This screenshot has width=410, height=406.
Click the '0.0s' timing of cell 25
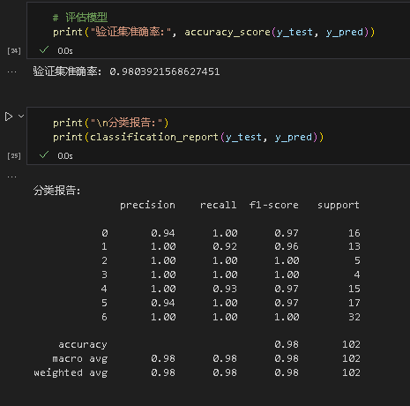coord(65,156)
